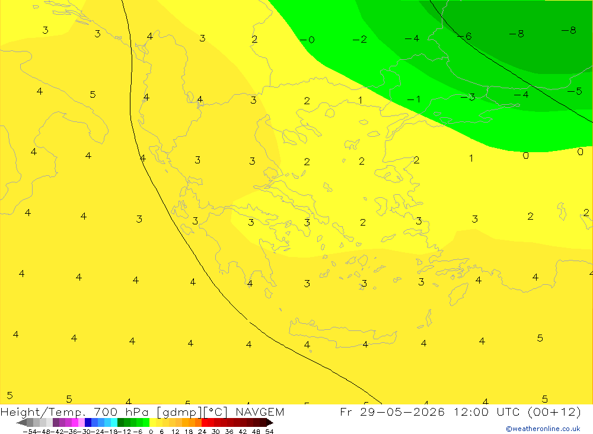Click the '[°C]' unit label in the title
The width and height of the screenshot is (593, 434).
(216, 412)
